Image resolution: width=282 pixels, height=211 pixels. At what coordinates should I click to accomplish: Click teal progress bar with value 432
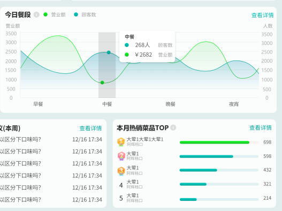(219, 170)
